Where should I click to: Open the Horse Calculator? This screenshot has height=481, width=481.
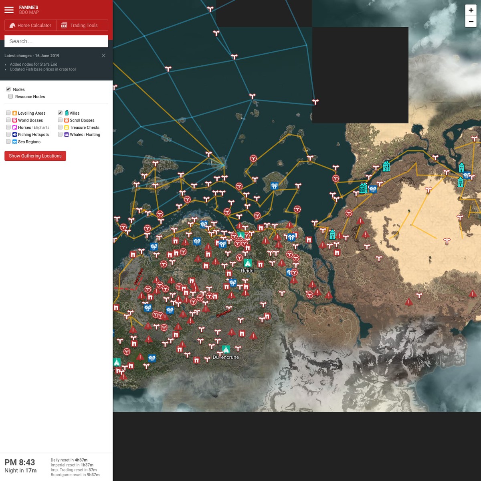point(30,25)
